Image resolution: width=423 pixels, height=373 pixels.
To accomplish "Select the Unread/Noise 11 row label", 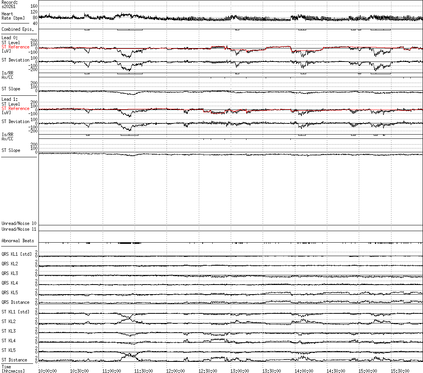I will (19, 229).
